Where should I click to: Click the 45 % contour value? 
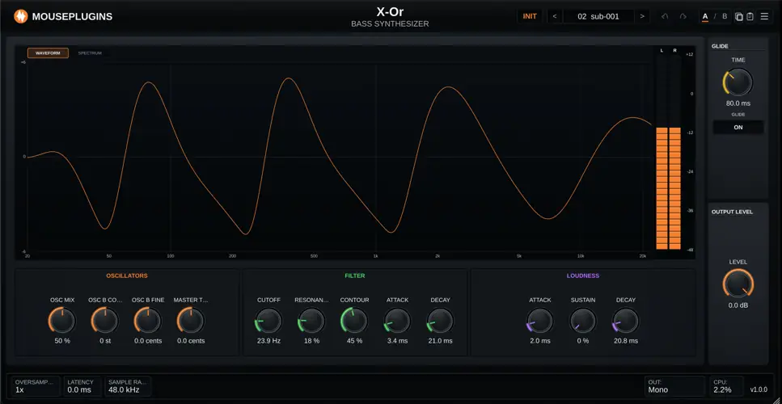354,341
